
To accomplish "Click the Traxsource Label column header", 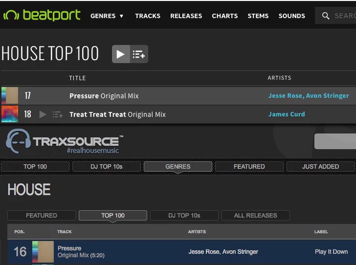I will point(321,231).
